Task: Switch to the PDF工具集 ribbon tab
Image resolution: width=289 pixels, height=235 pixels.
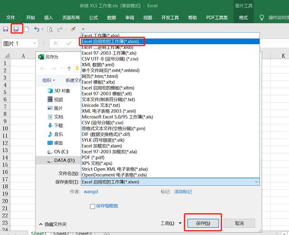Action: (217, 18)
